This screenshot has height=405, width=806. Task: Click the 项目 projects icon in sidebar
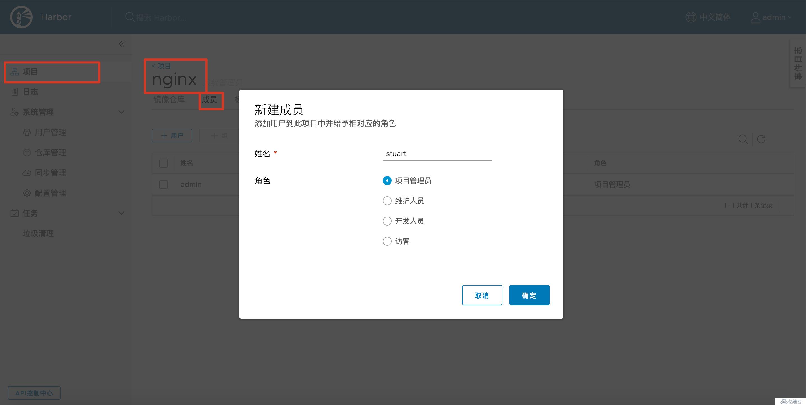tap(14, 72)
